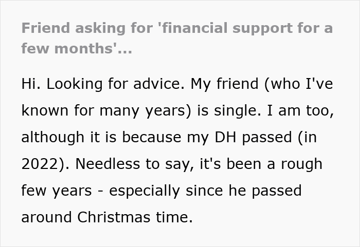Click the phrase 'around Christmas time.'
360x247 pixels.
tap(106, 217)
